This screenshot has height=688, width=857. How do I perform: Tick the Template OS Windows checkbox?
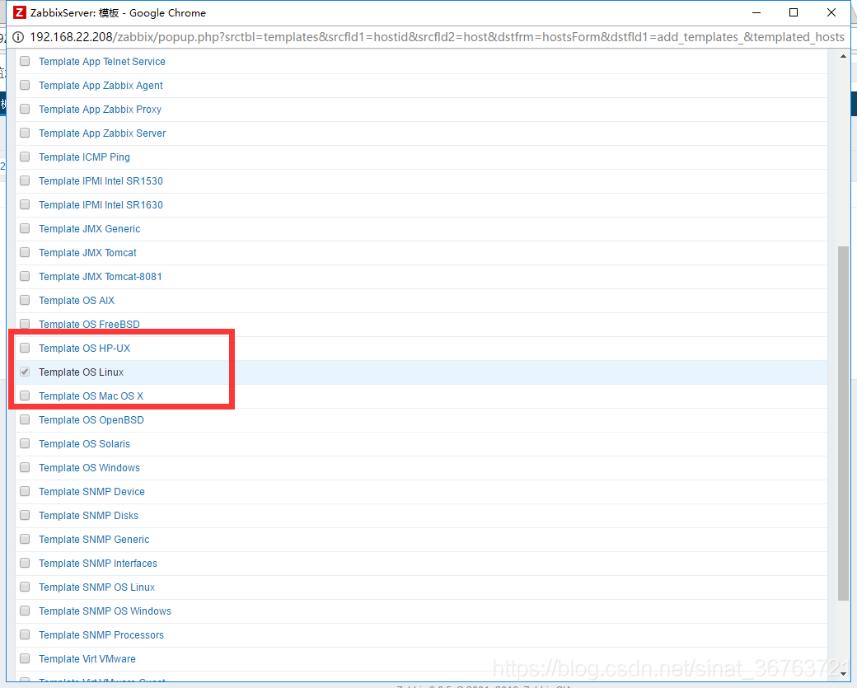click(x=25, y=468)
